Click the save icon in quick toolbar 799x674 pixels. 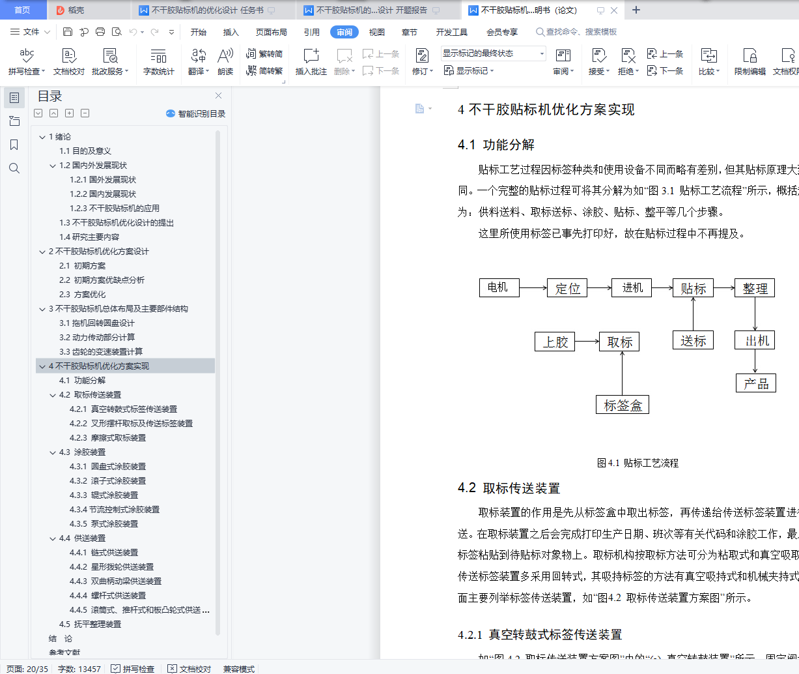(68, 32)
